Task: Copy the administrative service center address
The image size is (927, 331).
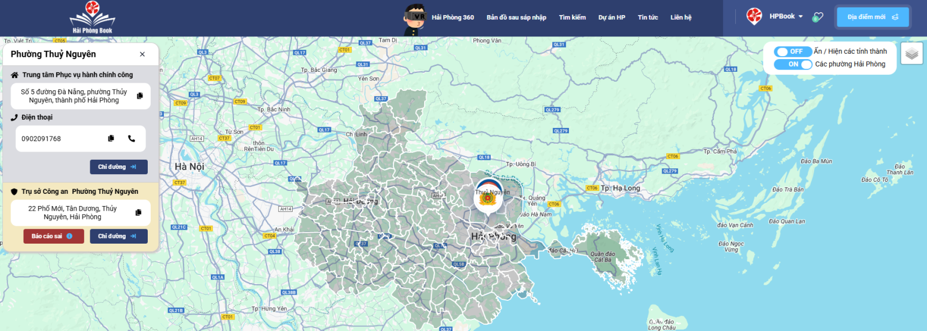Action: click(140, 96)
